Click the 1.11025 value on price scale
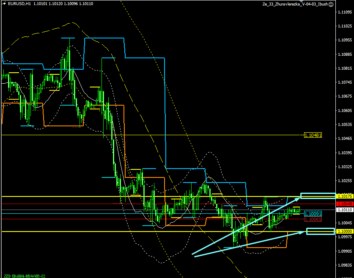This screenshot has width=354, height=278. pos(345,26)
